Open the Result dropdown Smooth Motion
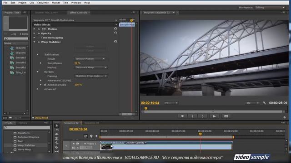Image resolution: width=291 pixels, height=163 pixels. click(x=90, y=59)
